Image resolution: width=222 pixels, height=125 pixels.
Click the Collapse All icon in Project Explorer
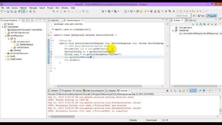[24, 20]
